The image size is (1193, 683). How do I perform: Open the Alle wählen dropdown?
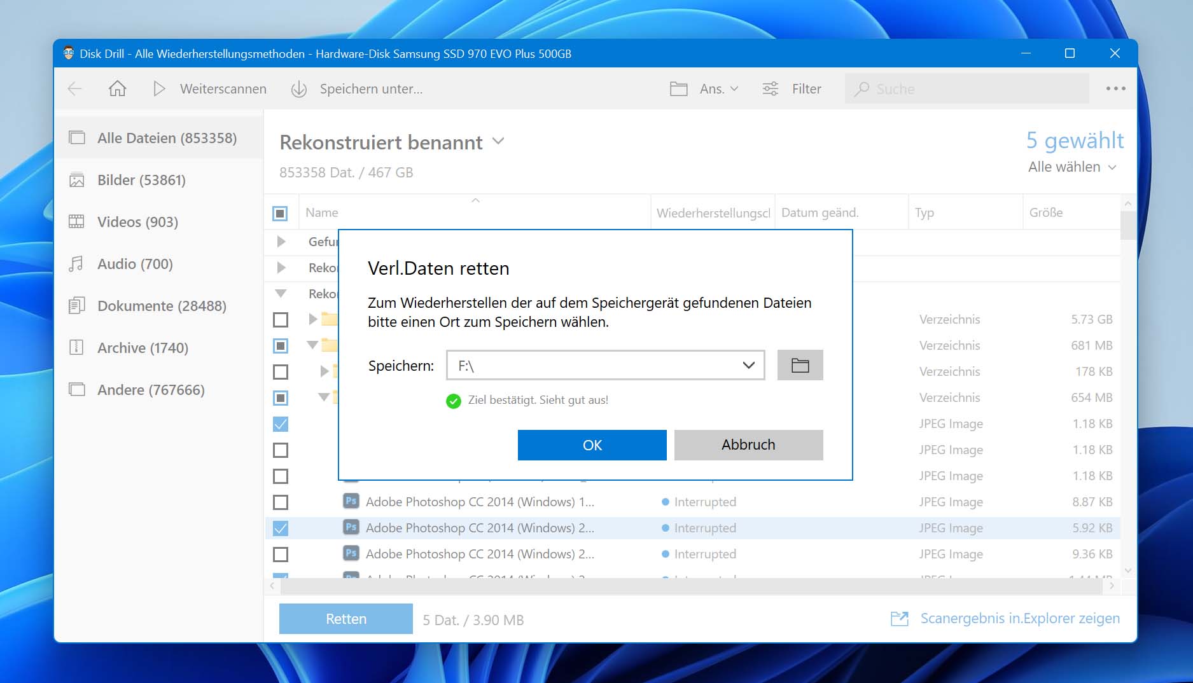pos(1072,167)
